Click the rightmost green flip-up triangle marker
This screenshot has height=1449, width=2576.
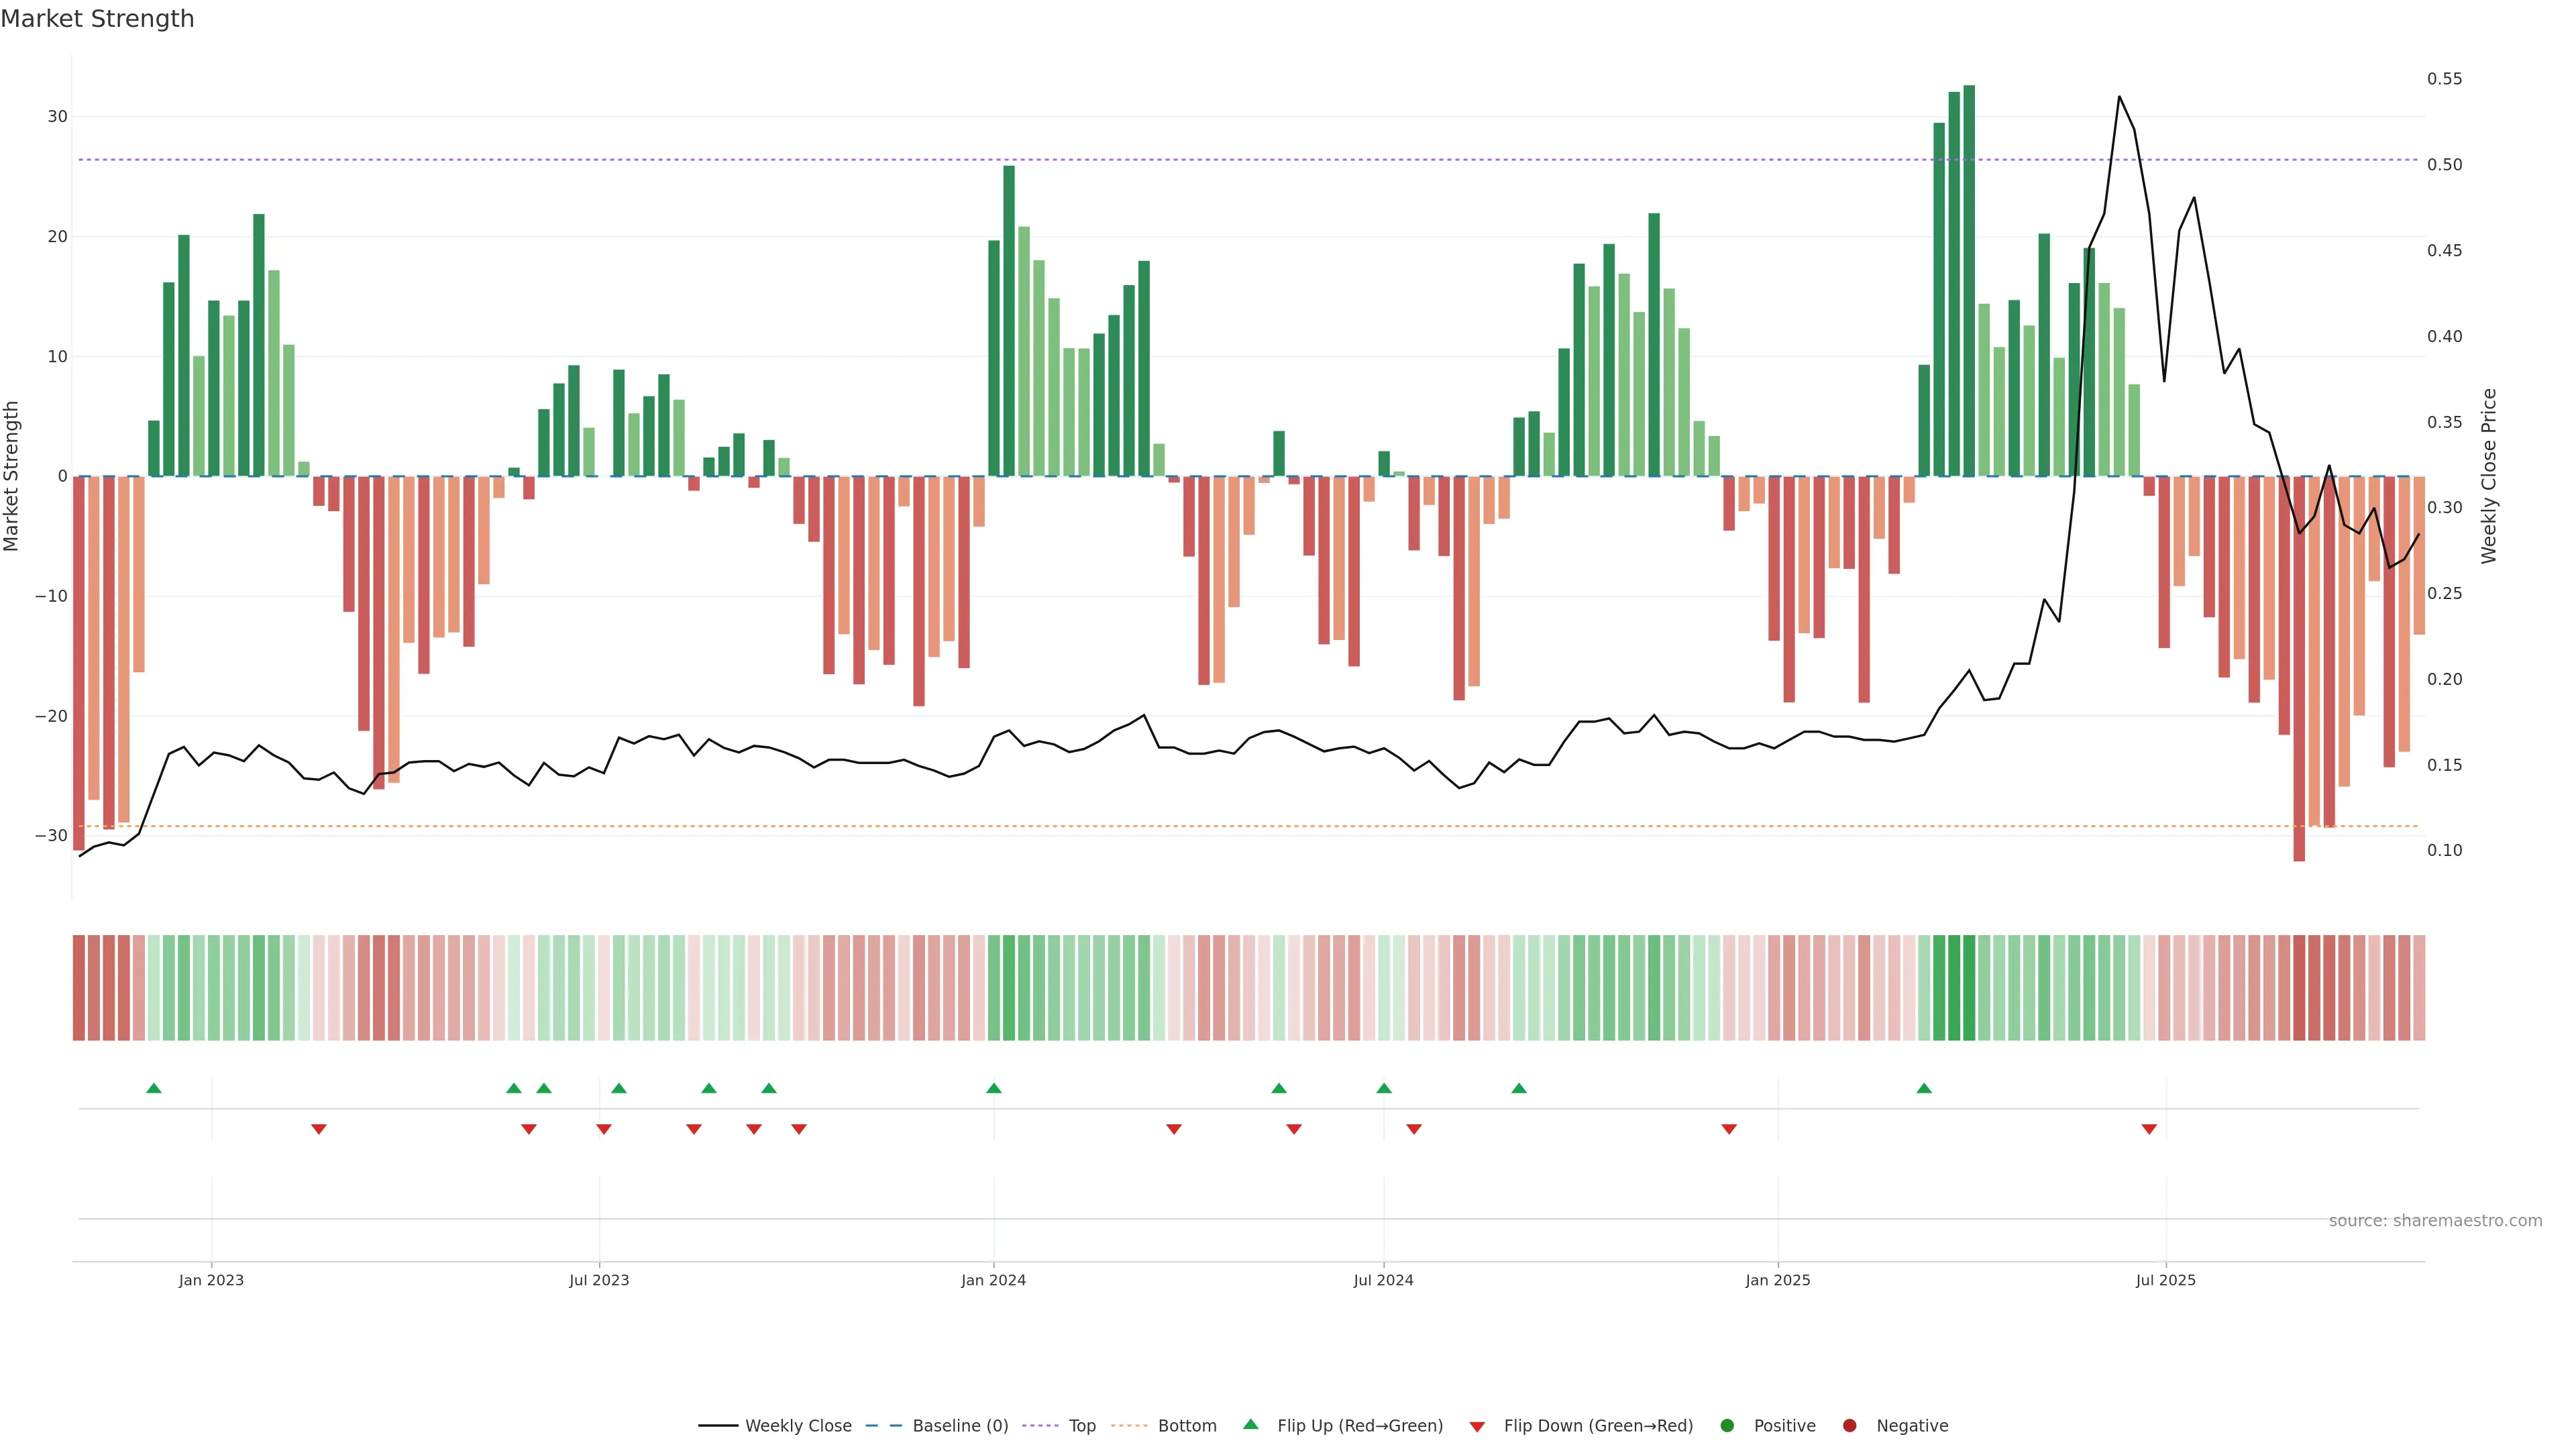click(1924, 1088)
